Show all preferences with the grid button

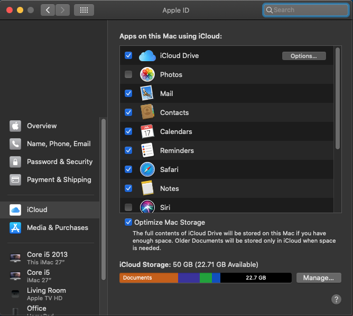point(84,10)
